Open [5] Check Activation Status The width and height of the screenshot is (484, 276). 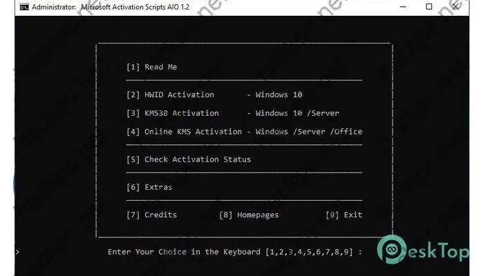coord(188,159)
